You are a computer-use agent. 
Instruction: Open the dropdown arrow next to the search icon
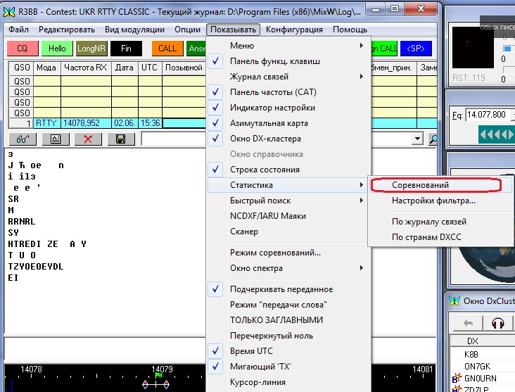(418, 139)
